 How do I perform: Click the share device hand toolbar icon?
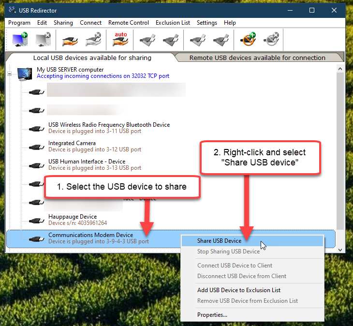pyautogui.click(x=67, y=40)
